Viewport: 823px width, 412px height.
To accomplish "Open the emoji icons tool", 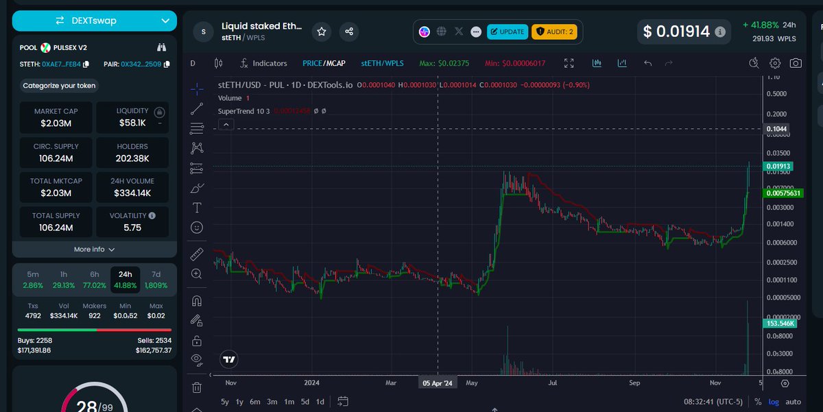I will tap(197, 227).
